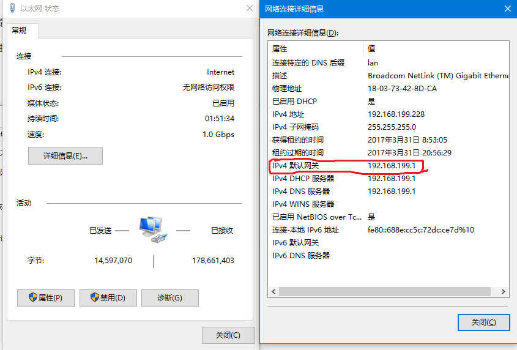Select the 已启用 DHCP row

pos(389,102)
